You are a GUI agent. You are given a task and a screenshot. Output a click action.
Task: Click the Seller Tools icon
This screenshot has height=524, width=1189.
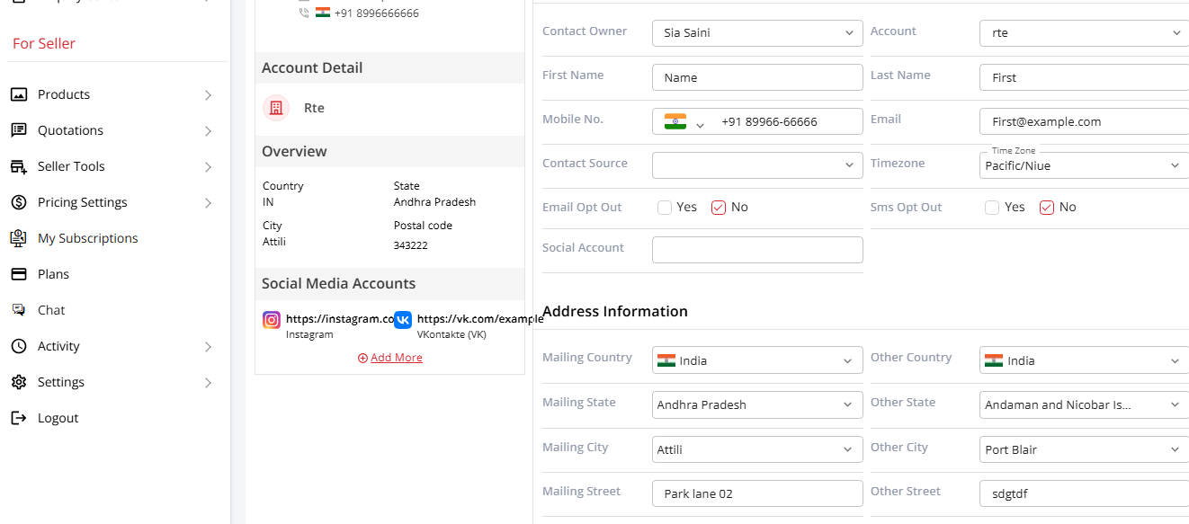click(19, 166)
